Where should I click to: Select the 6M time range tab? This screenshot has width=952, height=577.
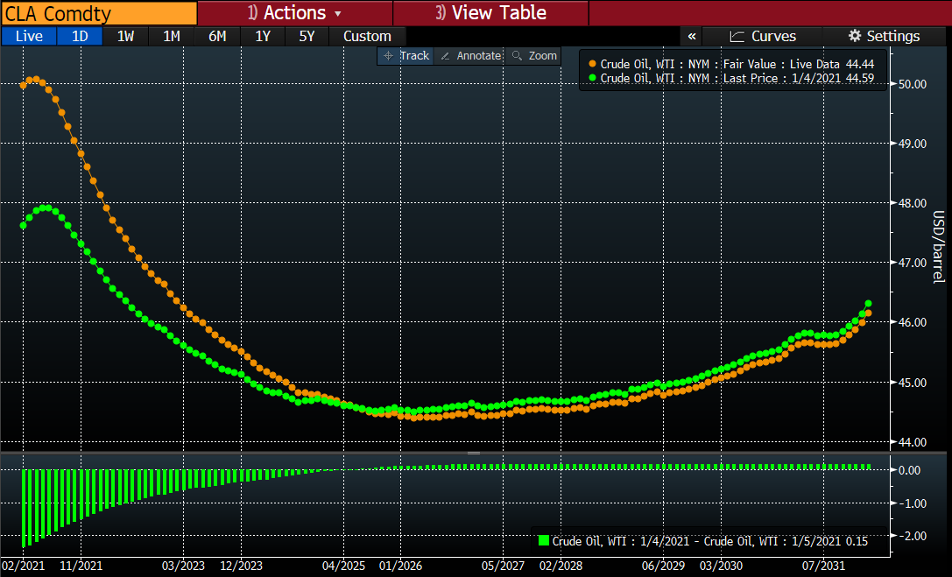point(217,37)
